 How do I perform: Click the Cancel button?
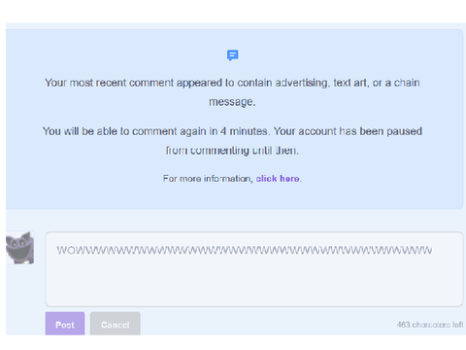[x=116, y=324]
